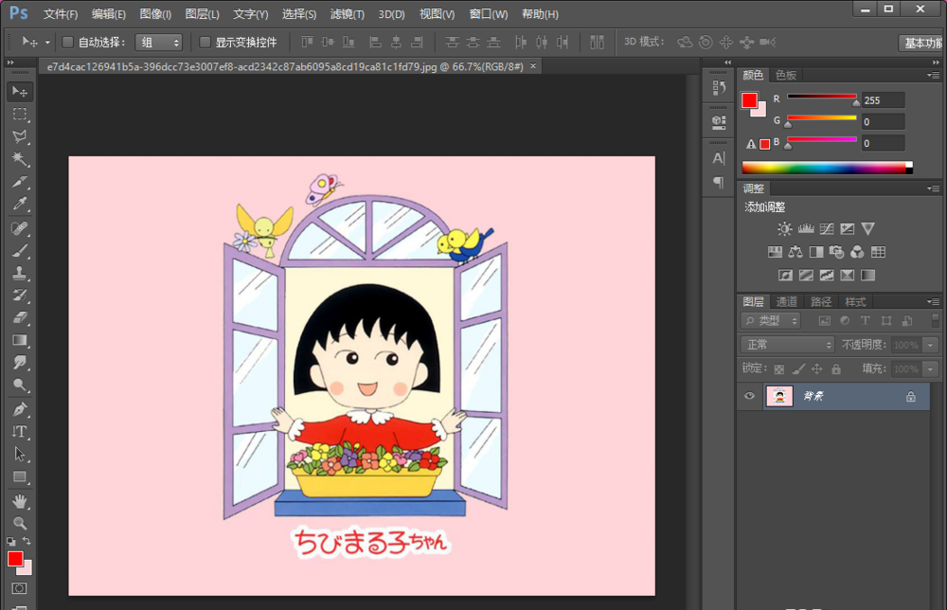Open the 滤镜 menu
Image resolution: width=947 pixels, height=610 pixels.
[347, 14]
